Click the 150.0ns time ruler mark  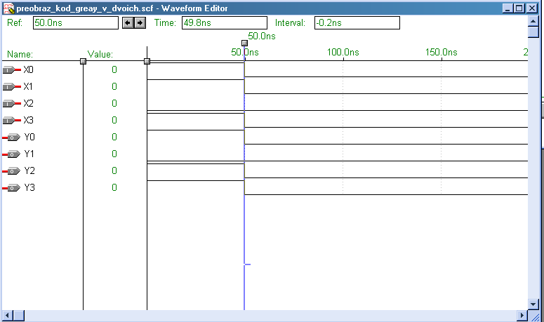[x=442, y=53]
